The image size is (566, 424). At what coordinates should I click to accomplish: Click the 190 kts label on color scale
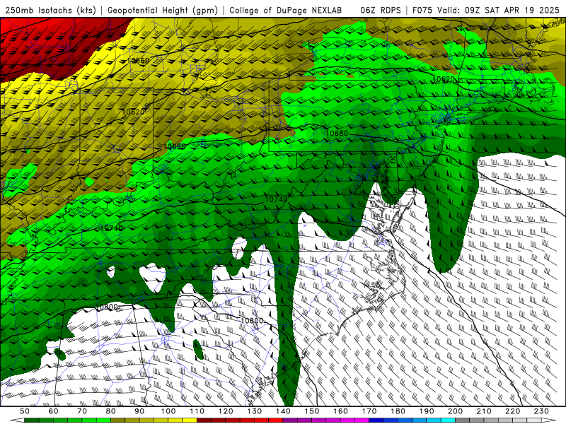[x=427, y=411]
